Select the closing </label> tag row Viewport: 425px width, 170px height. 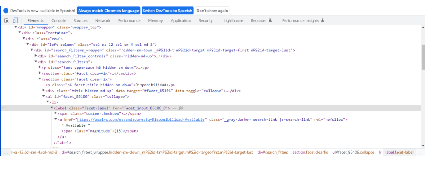pos(62,143)
